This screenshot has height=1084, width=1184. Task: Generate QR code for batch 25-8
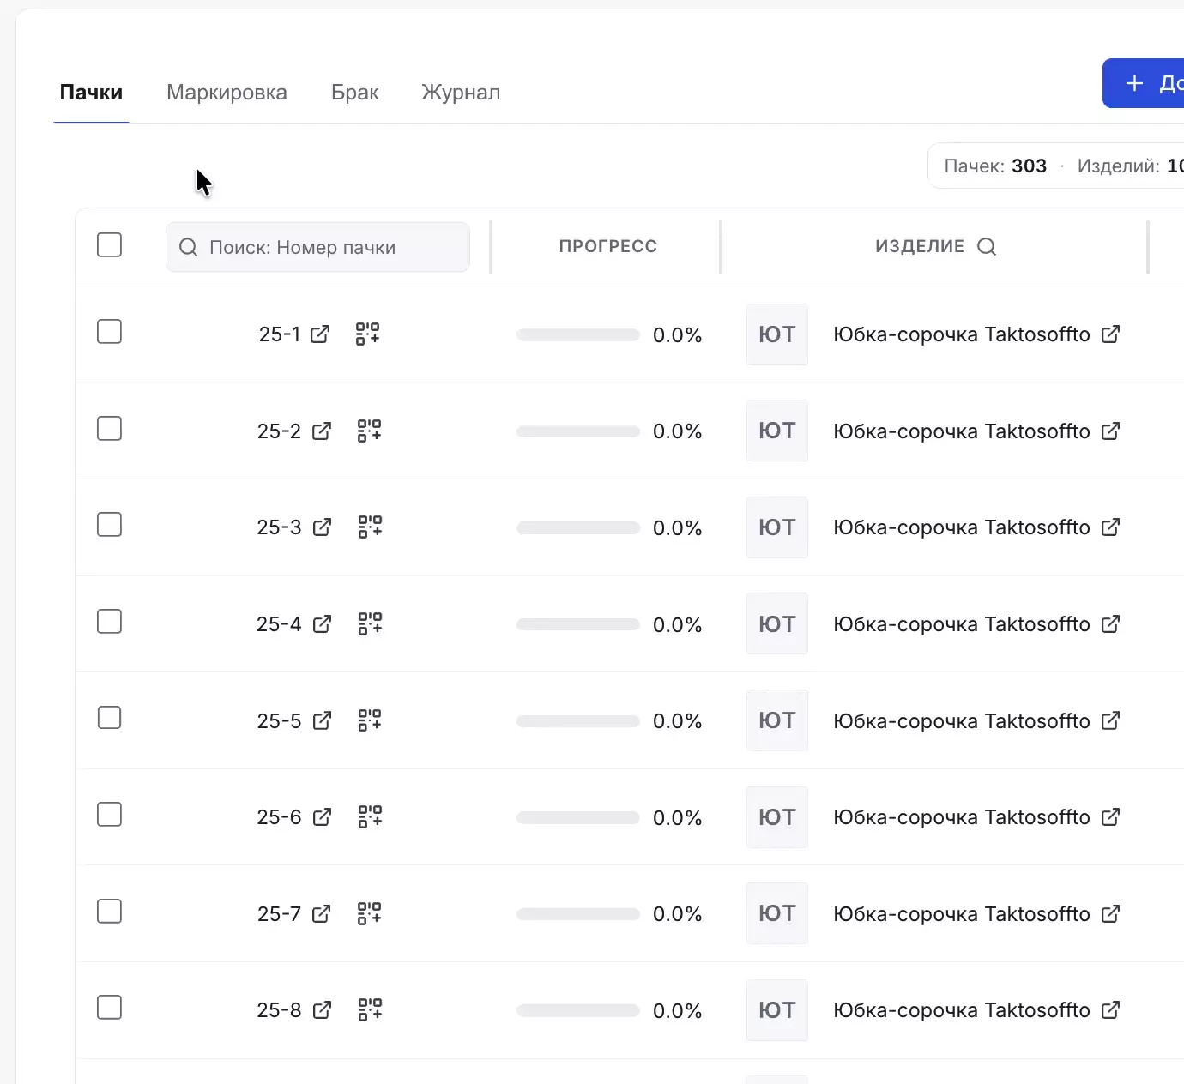371,1009
